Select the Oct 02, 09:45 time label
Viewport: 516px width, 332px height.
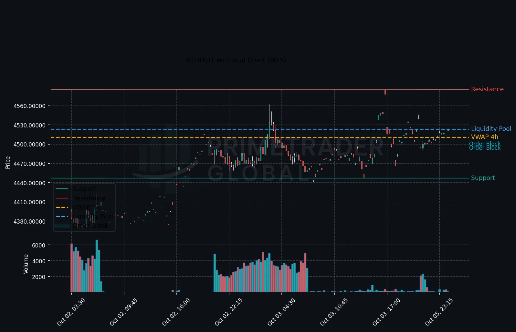(124, 312)
